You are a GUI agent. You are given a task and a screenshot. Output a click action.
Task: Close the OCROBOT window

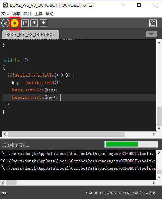154,5
